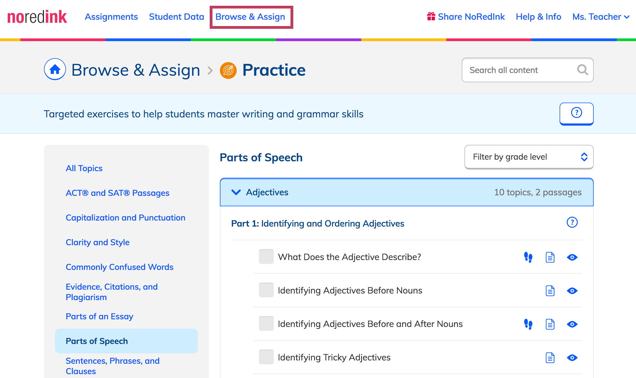Click the Practice breadcrumb heading
Screen dimensions: 636x378
[274, 70]
